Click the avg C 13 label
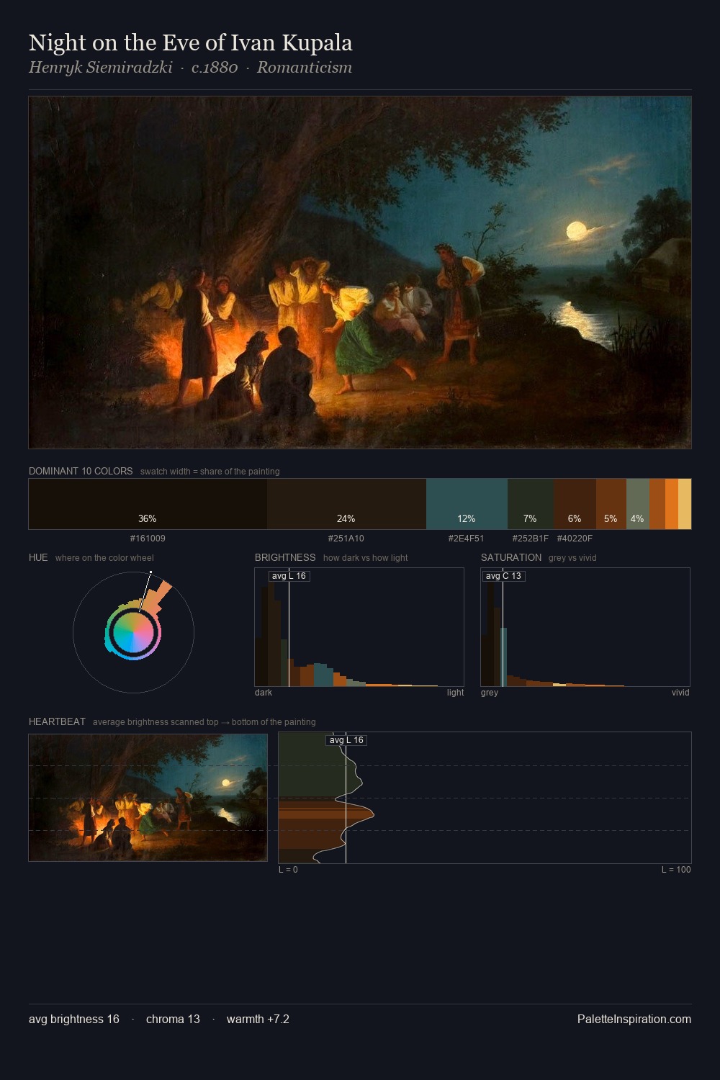The image size is (720, 1080). [503, 576]
